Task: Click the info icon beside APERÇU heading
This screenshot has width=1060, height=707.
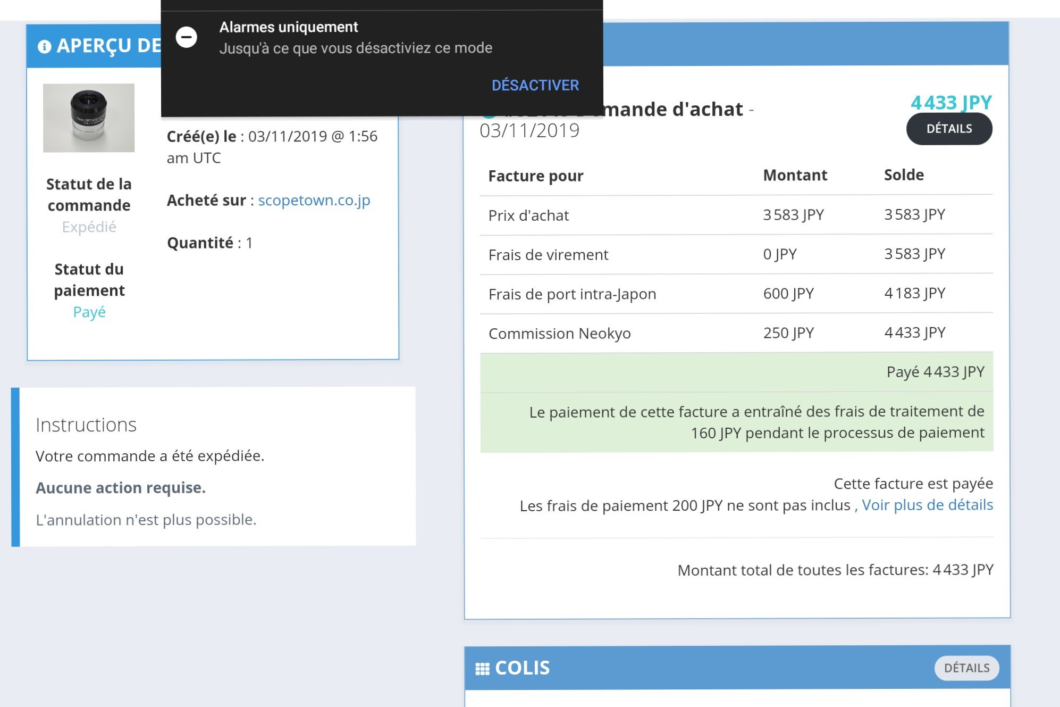Action: [x=45, y=47]
